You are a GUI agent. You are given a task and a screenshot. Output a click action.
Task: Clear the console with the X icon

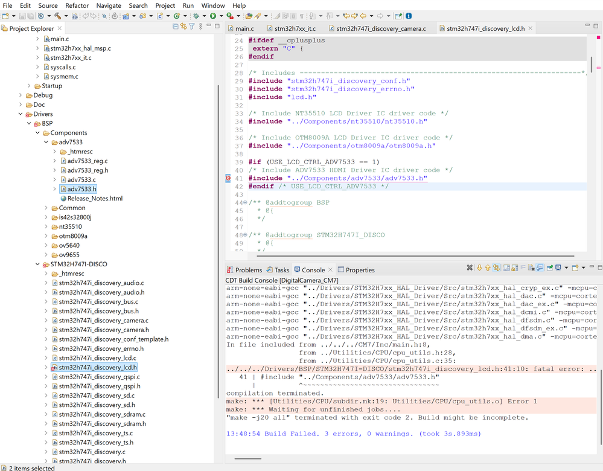point(470,268)
